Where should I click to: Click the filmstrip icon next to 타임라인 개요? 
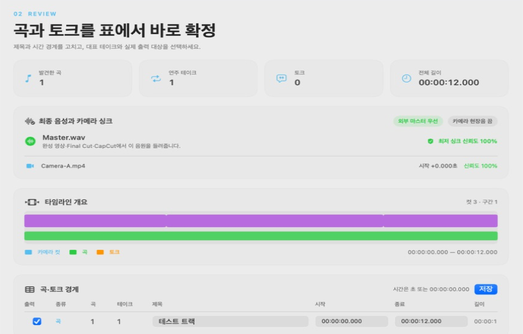point(32,202)
